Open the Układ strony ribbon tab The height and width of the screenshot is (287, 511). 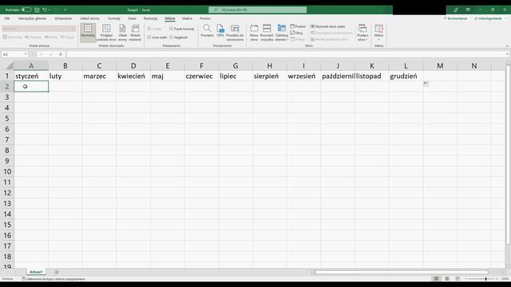pyautogui.click(x=89, y=18)
